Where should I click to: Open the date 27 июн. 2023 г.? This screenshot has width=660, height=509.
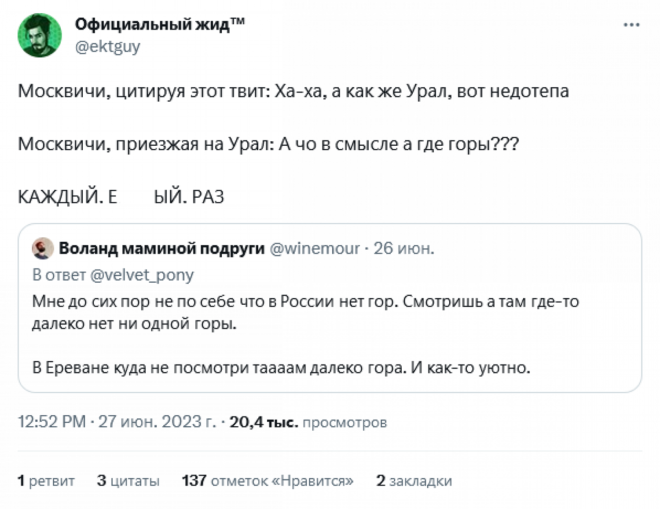tap(157, 422)
